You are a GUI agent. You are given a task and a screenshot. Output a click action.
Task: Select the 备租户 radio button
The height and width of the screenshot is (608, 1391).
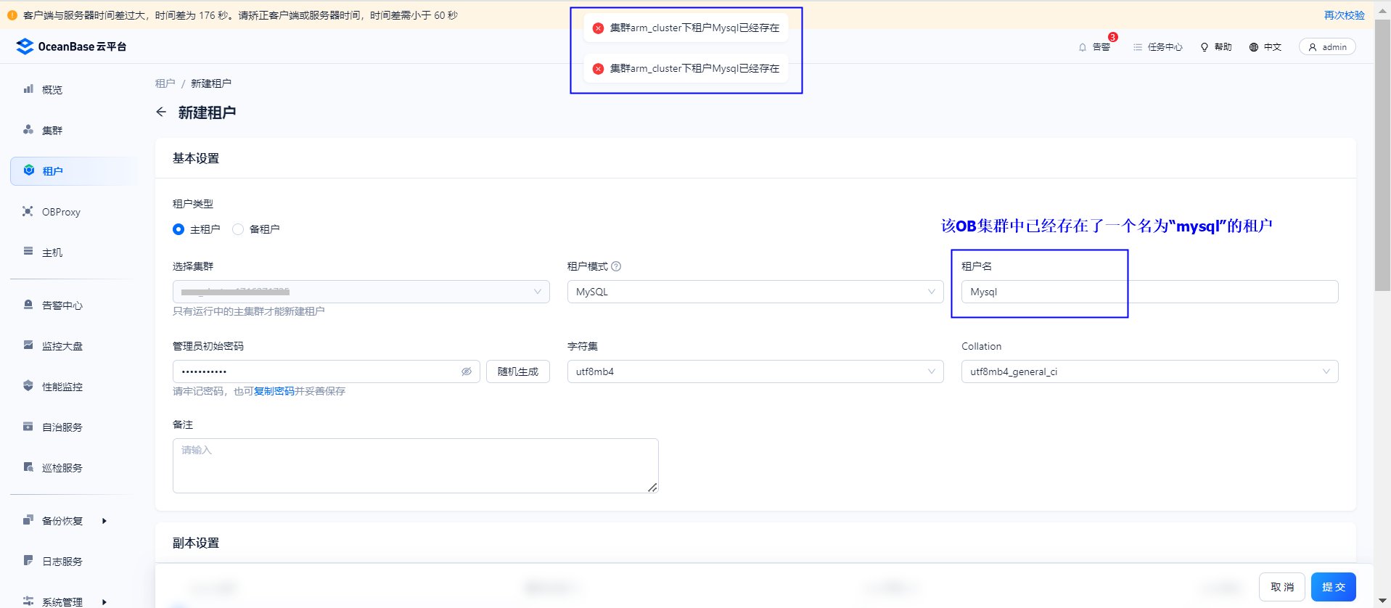(x=238, y=229)
